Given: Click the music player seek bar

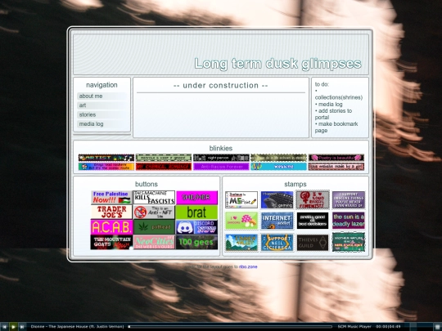Looking at the screenshot, I should [x=230, y=326].
